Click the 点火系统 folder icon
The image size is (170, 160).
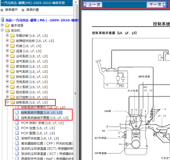point(12,87)
